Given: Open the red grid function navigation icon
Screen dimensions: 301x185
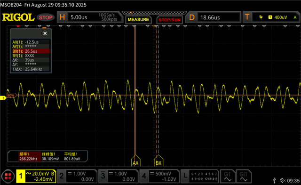Looking at the screenshot, I should pyautogui.click(x=8, y=176).
